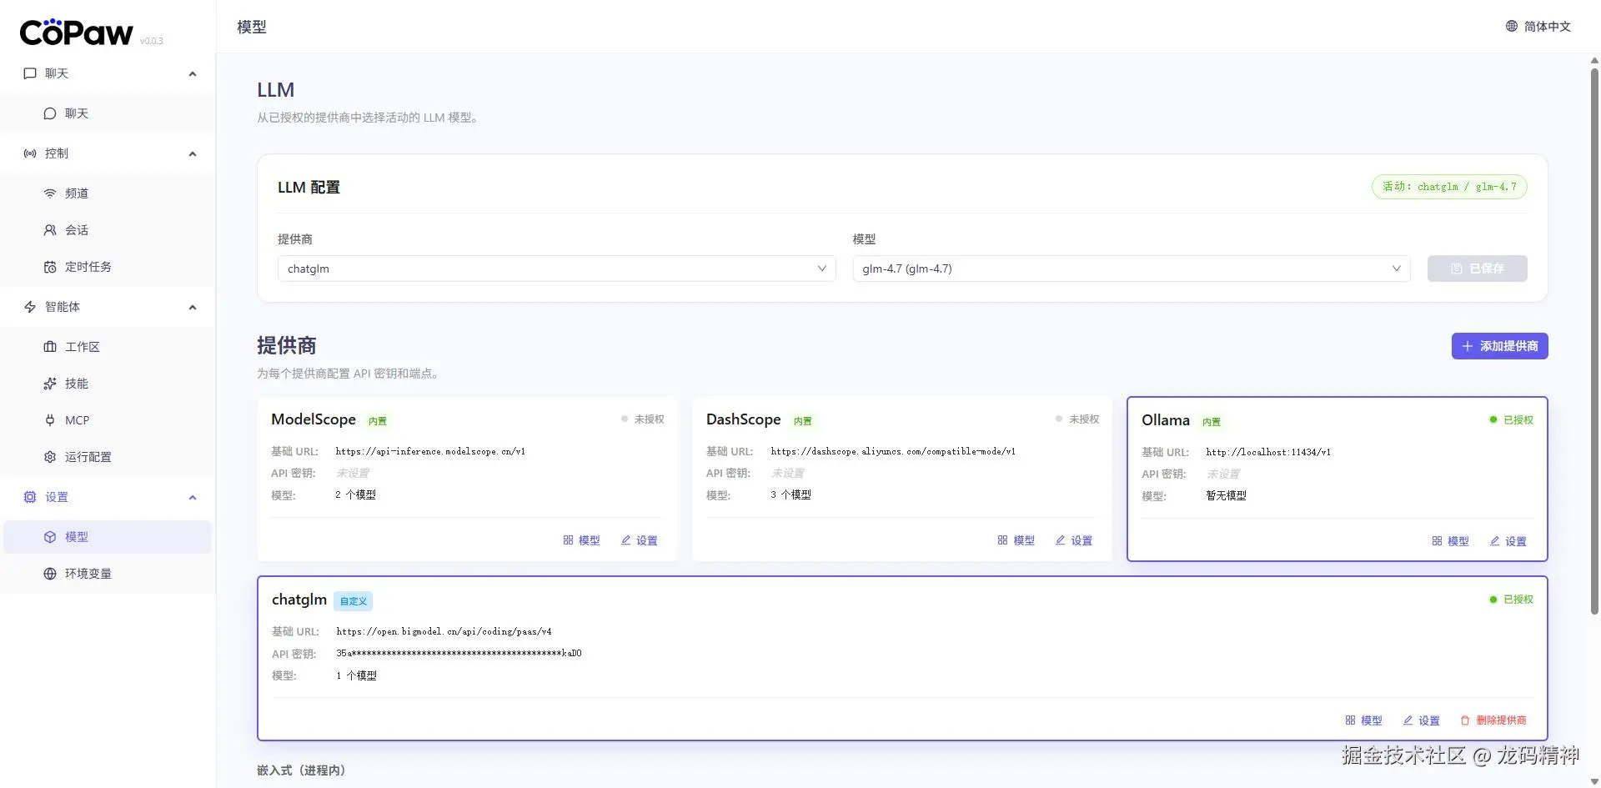Click the Skills sparkle icon
1601x788 pixels.
(x=50, y=384)
